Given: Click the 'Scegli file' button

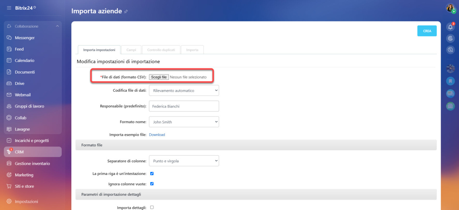Looking at the screenshot, I should tap(159, 77).
